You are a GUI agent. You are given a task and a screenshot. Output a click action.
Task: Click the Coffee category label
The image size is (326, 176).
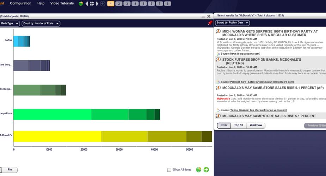[x=8, y=40]
